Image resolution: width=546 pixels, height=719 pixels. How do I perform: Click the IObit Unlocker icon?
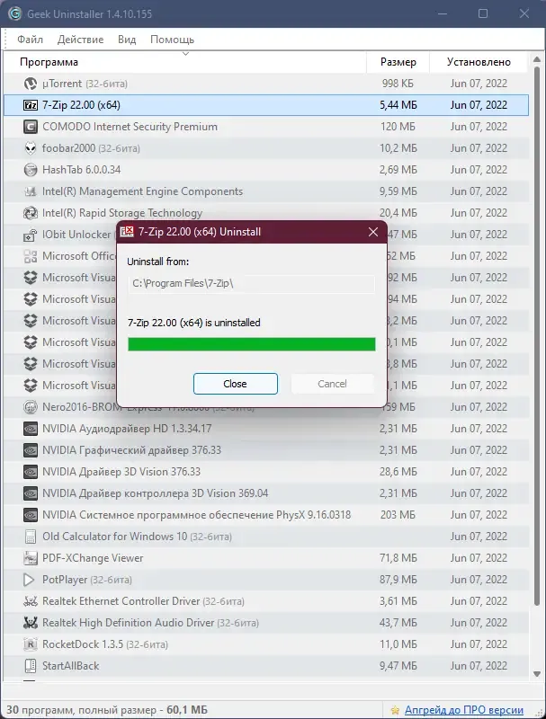[x=31, y=235]
